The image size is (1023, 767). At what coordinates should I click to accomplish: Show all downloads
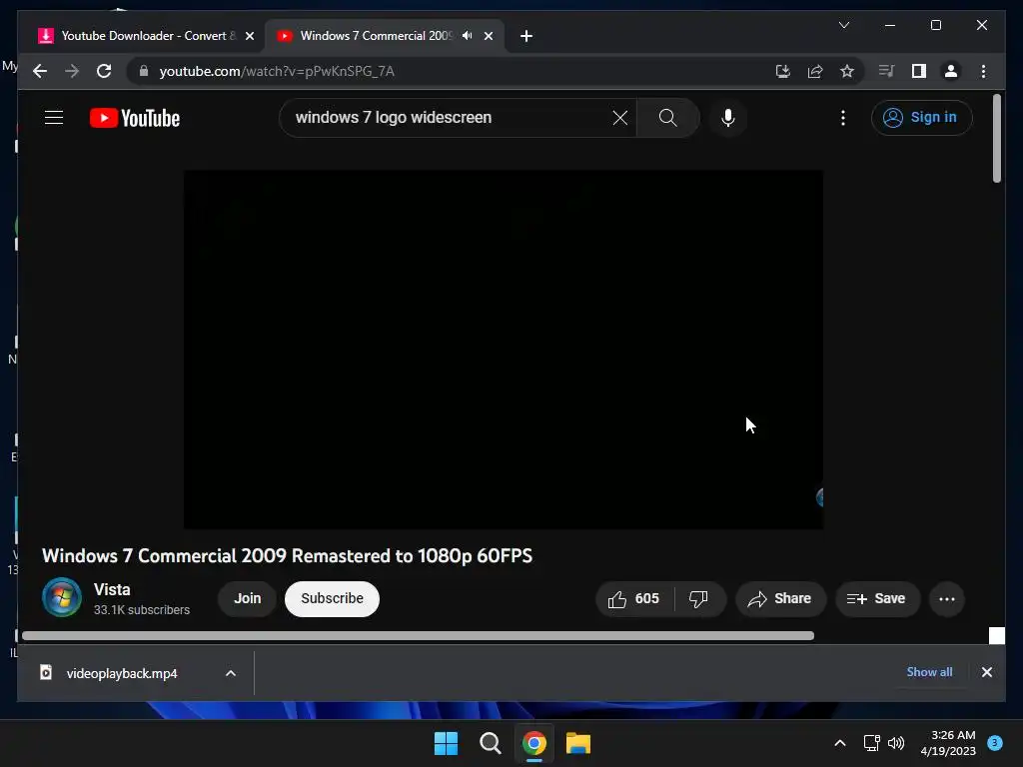coord(929,672)
